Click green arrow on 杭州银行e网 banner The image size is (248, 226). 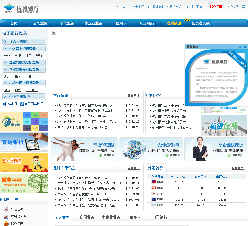[x=167, y=155]
